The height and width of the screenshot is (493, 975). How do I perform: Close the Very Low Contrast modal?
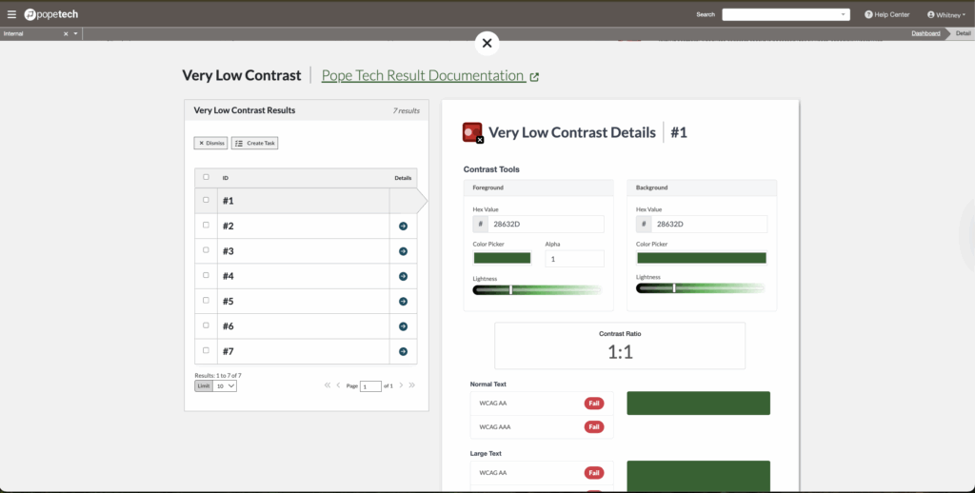487,43
